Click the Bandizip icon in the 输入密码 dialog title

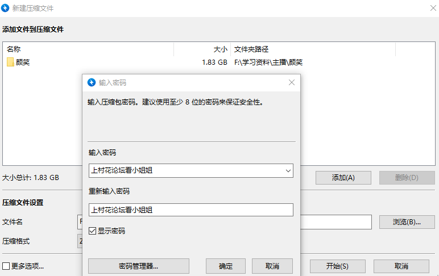pyautogui.click(x=91, y=82)
